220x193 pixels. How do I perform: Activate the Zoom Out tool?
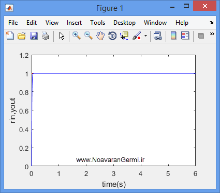pos(89,36)
